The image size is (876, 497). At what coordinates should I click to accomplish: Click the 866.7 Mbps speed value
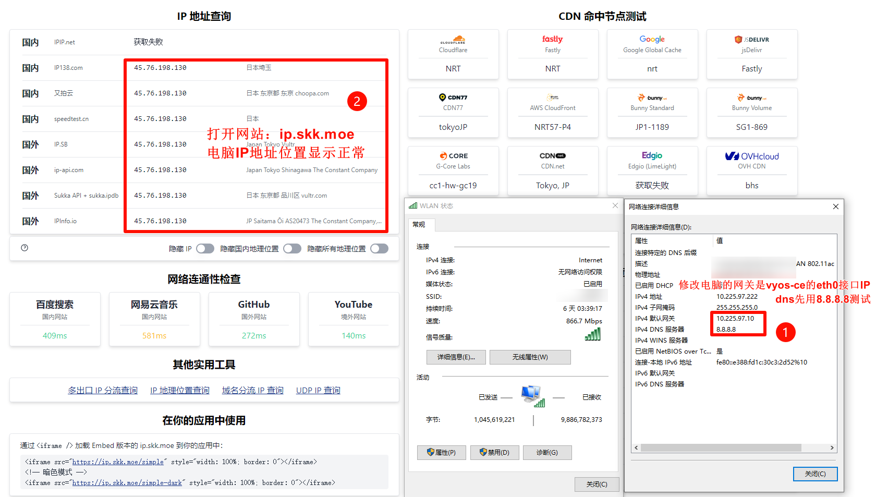[584, 321]
